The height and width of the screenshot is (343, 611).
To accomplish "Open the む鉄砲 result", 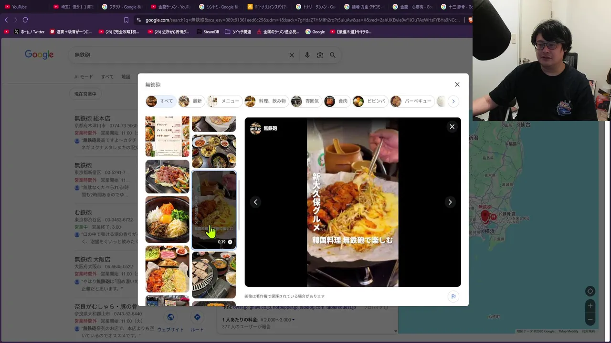I will tap(83, 212).
